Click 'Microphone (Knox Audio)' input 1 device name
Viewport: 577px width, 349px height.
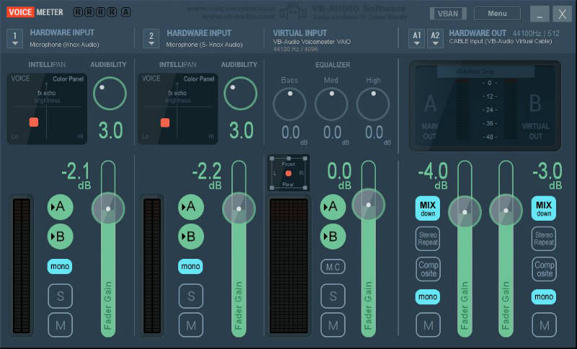(64, 45)
